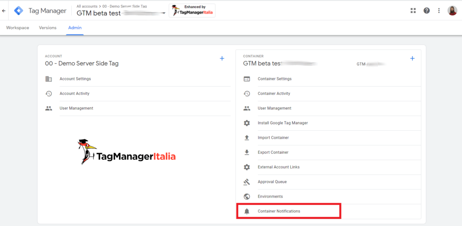Open the 00 - Demo Server Side Tag breadcrumb

(x=125, y=6)
